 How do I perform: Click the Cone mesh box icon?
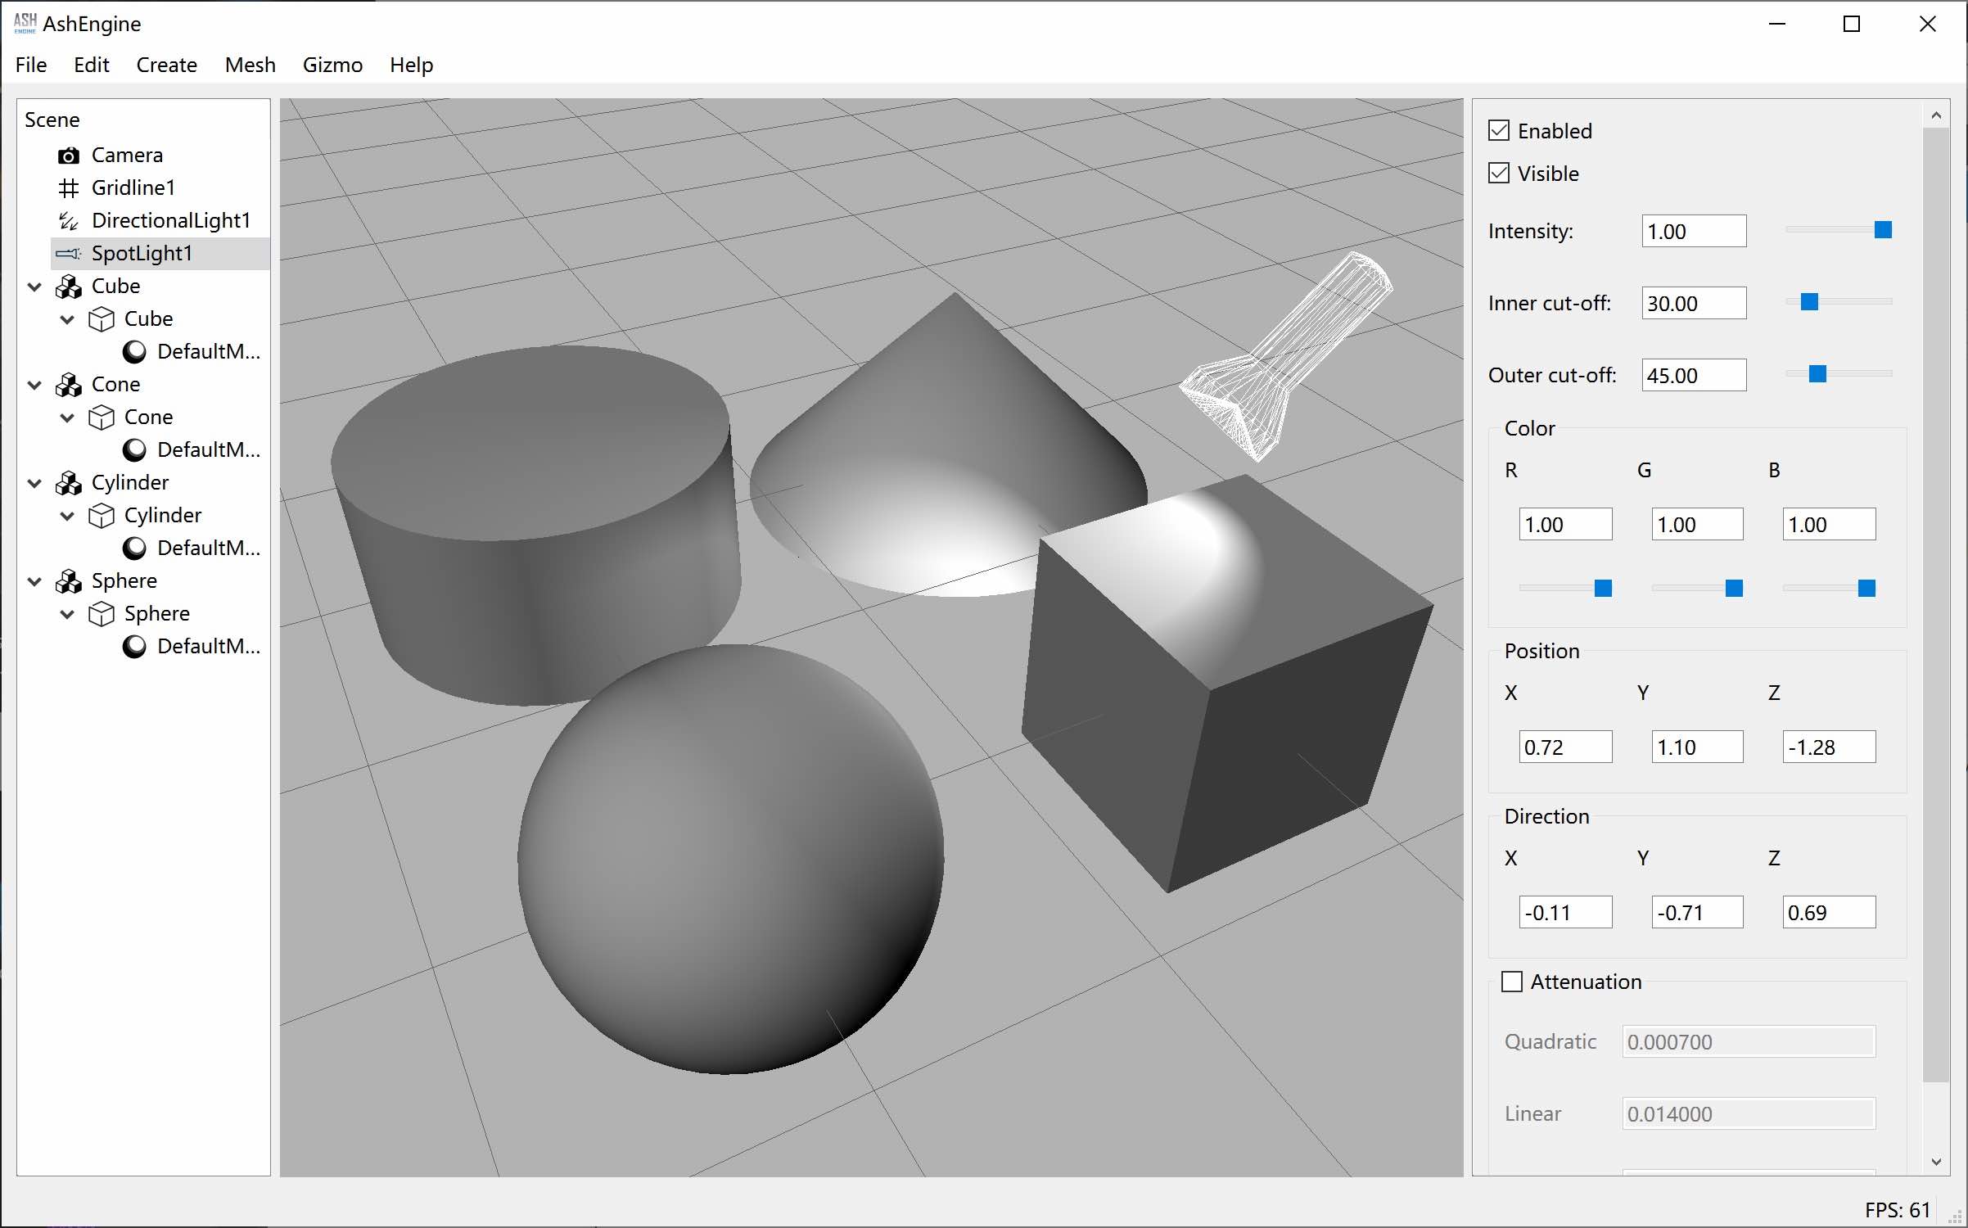(x=102, y=418)
